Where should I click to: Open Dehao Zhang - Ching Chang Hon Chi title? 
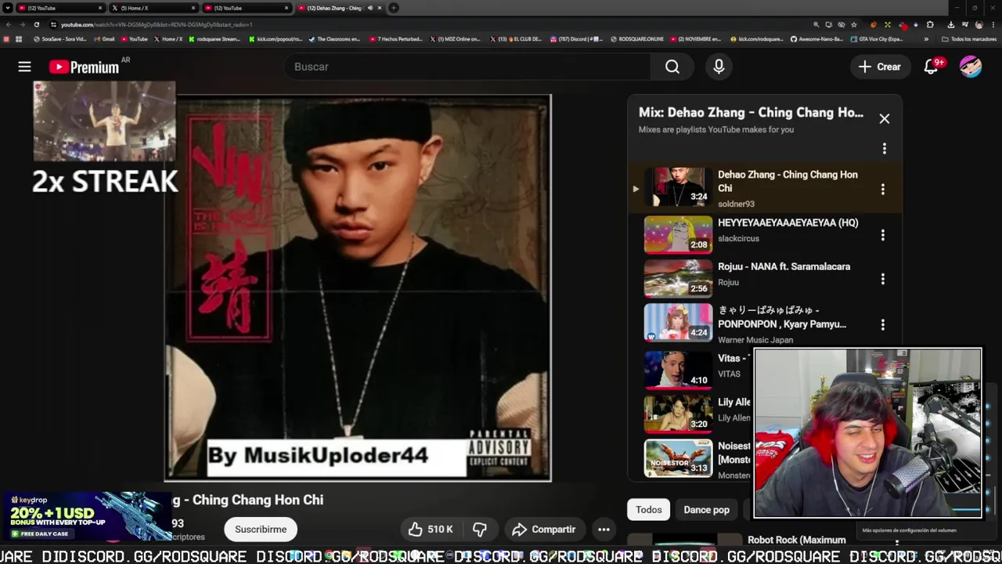788,181
